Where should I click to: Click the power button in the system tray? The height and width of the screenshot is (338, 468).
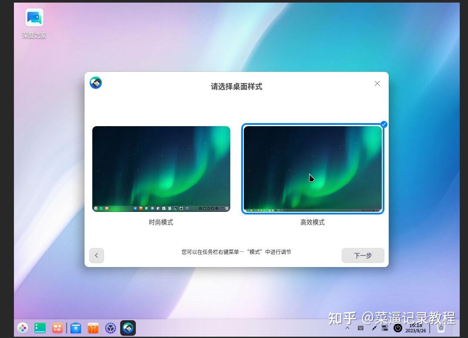[398, 328]
